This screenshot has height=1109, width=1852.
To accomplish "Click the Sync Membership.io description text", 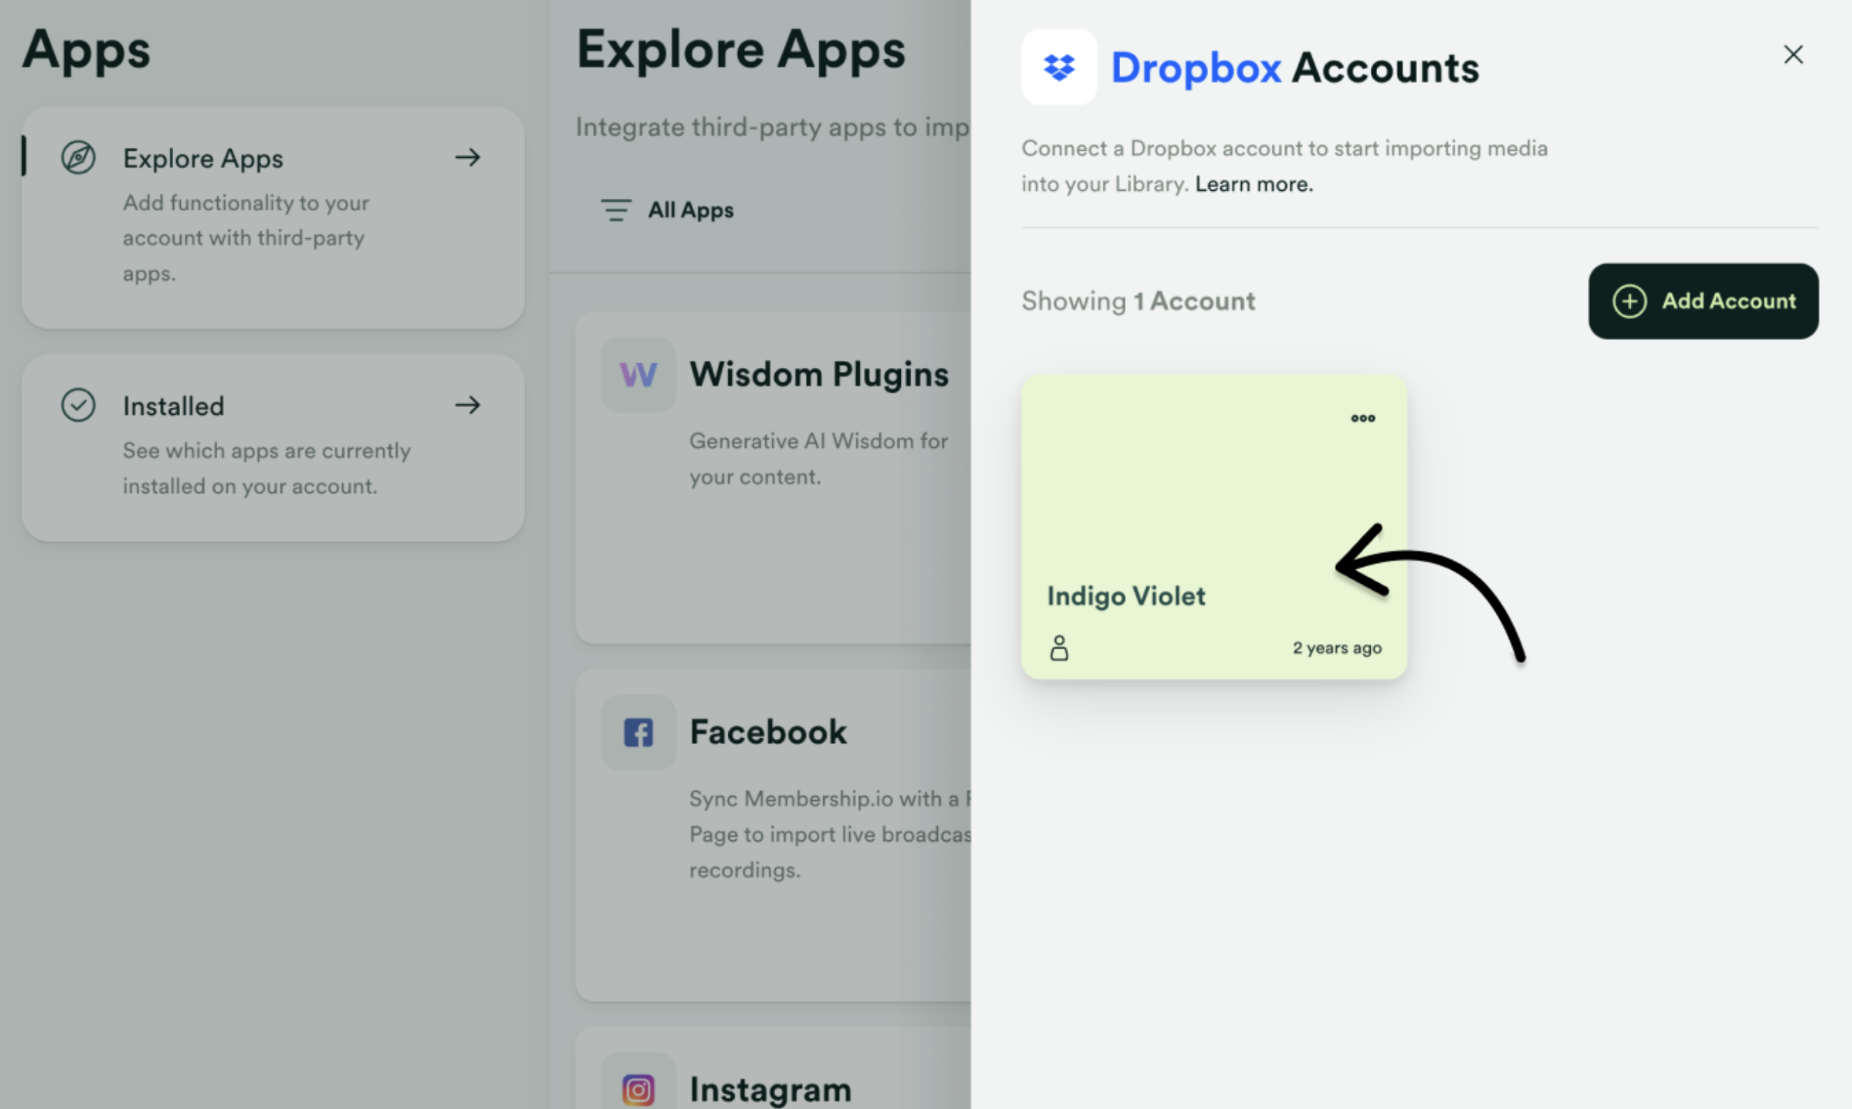I will pyautogui.click(x=829, y=834).
